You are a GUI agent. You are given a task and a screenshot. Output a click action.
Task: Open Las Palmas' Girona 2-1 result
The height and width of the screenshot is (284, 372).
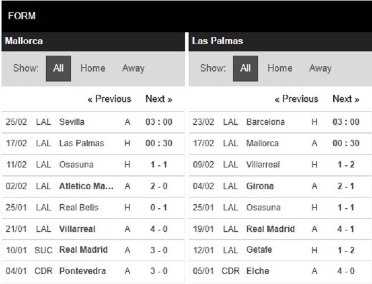[x=280, y=187]
